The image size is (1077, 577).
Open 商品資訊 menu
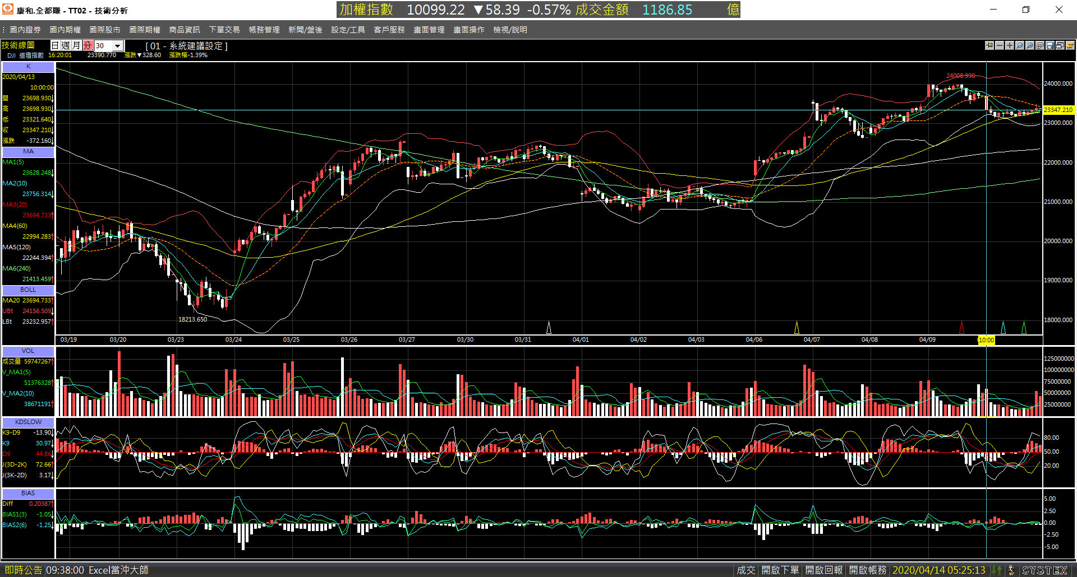click(x=185, y=30)
